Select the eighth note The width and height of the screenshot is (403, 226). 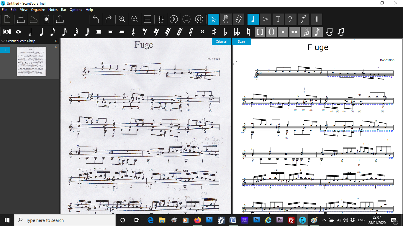click(x=53, y=32)
